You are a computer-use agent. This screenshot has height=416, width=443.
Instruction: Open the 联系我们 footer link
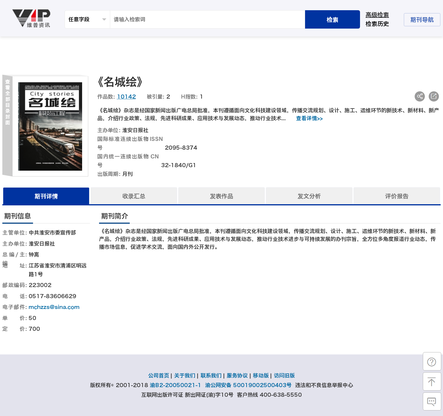(x=211, y=375)
